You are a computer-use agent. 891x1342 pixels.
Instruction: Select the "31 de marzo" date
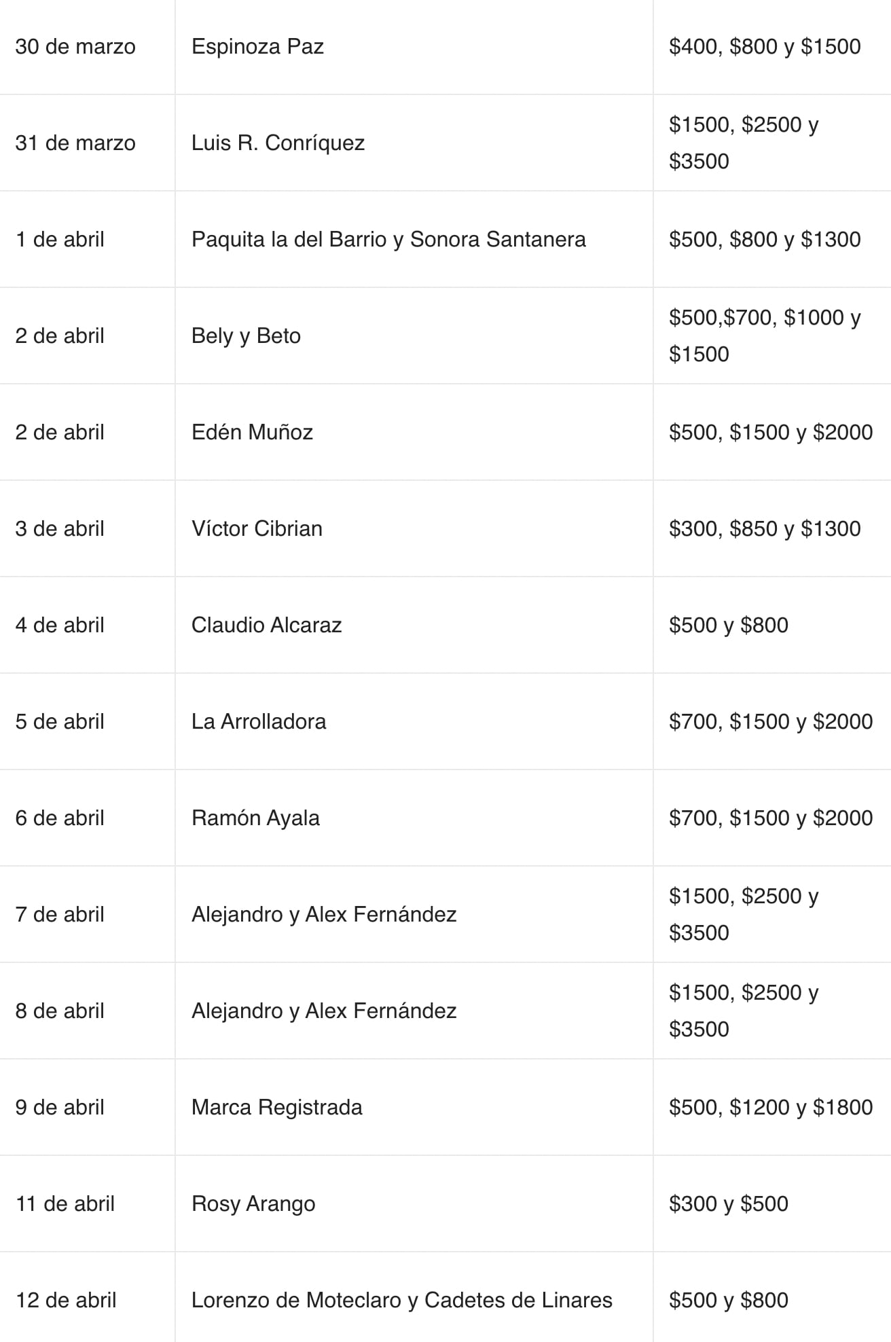(75, 143)
